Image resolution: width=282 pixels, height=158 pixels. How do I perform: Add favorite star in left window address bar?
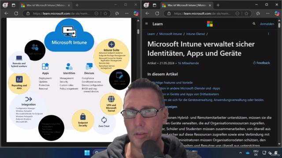tap(105, 14)
